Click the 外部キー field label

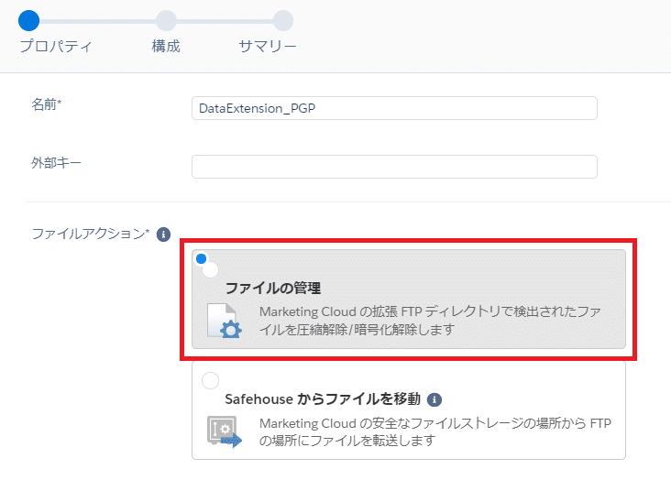click(56, 162)
